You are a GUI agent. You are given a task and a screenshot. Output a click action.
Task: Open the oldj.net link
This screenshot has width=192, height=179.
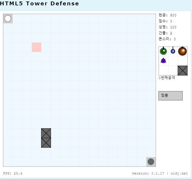tap(179, 173)
